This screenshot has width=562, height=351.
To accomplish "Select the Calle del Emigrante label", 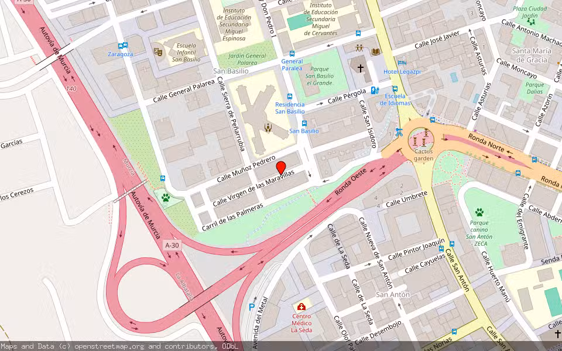I will coord(523,221).
